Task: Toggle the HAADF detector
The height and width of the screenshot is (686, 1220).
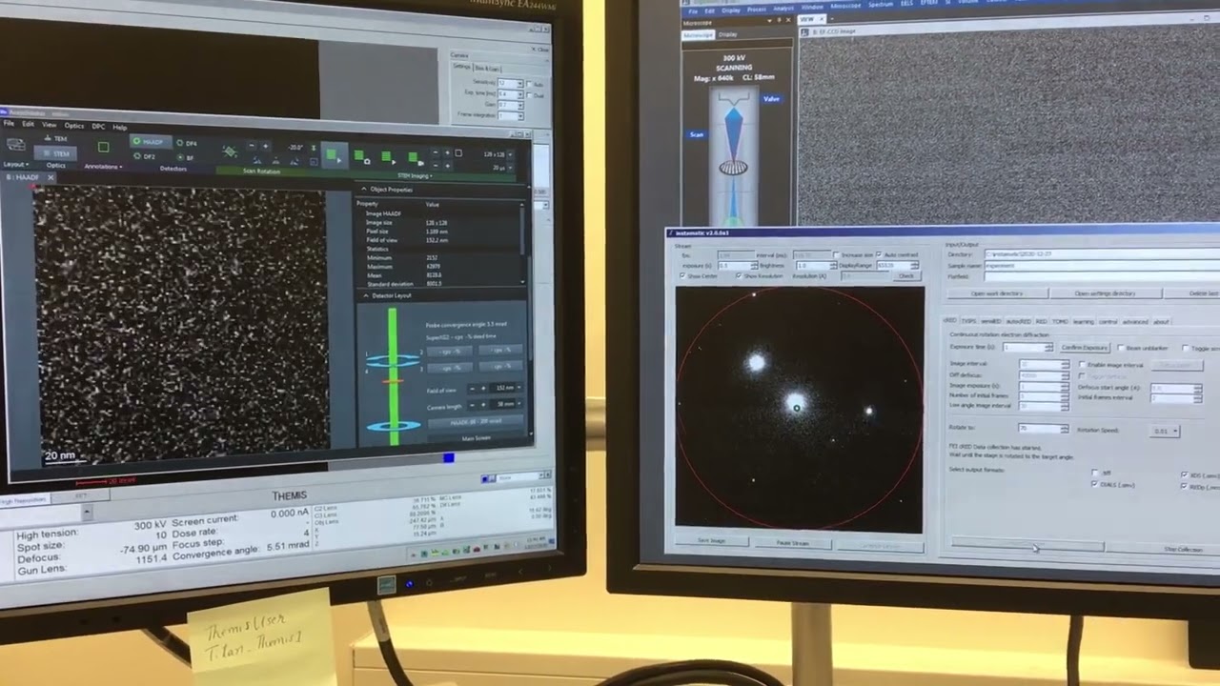Action: tap(151, 142)
